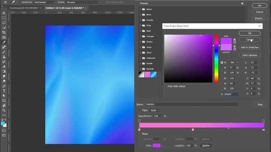The height and width of the screenshot is (152, 271).
Task: Open the Smoothness value dropdown arrow
Action: point(161,116)
